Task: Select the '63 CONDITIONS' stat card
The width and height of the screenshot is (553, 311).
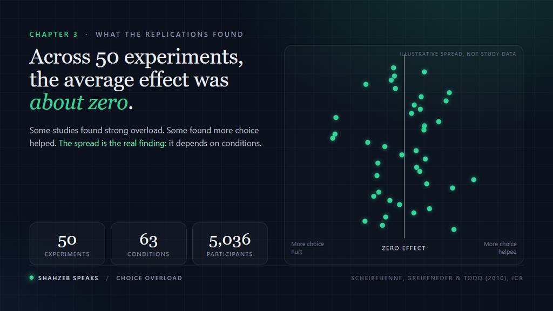Action: point(149,244)
